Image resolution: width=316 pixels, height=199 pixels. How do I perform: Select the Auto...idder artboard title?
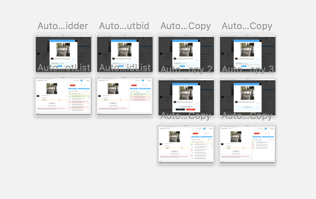tap(63, 26)
